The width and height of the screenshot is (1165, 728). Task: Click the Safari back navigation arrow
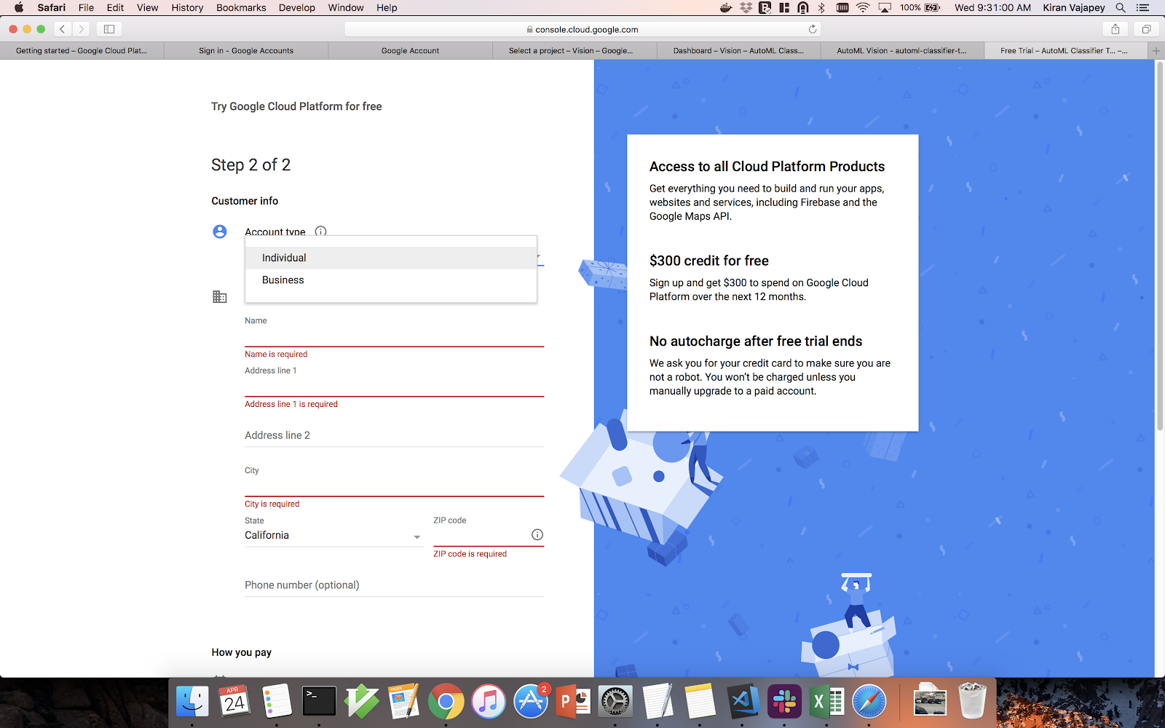(63, 29)
